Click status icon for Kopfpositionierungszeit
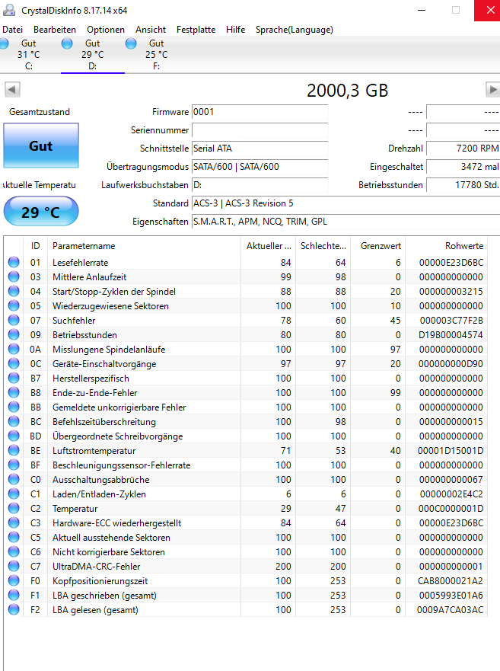Image resolution: width=500 pixels, height=671 pixels. (14, 580)
